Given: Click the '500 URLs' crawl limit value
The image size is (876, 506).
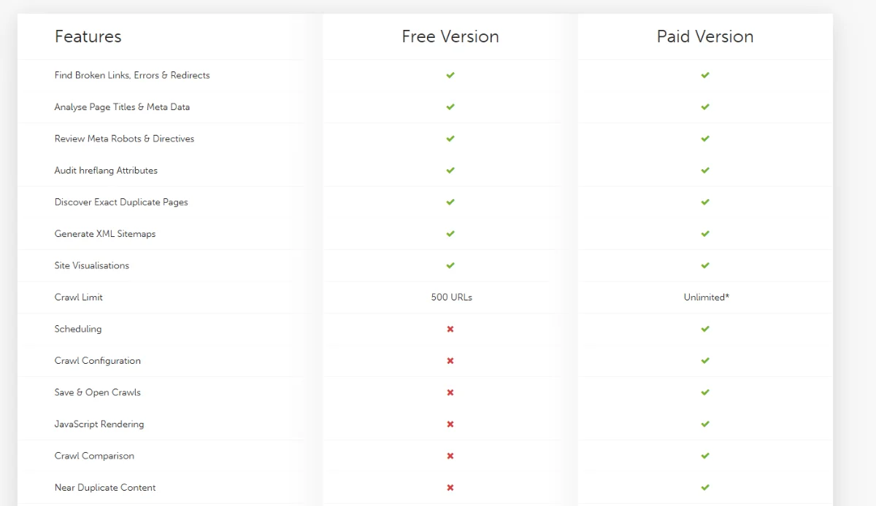Looking at the screenshot, I should pyautogui.click(x=452, y=297).
